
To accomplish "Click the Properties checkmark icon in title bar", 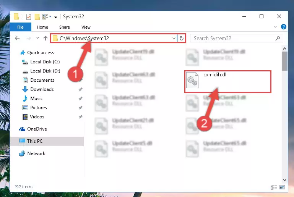I will 29,17.
